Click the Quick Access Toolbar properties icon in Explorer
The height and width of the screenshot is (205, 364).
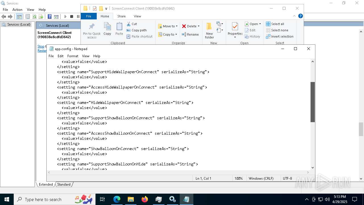pos(95,9)
